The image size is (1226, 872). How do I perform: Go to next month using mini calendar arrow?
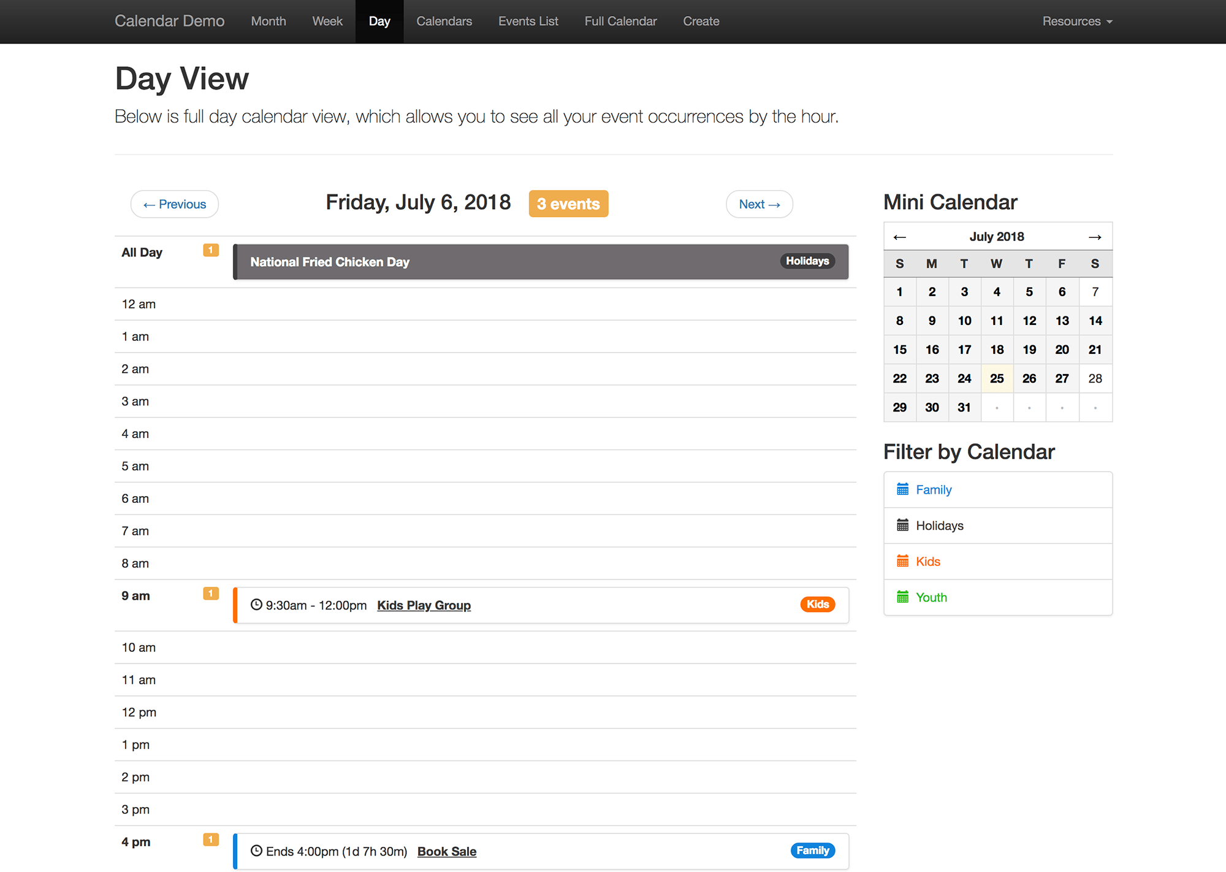click(1095, 236)
